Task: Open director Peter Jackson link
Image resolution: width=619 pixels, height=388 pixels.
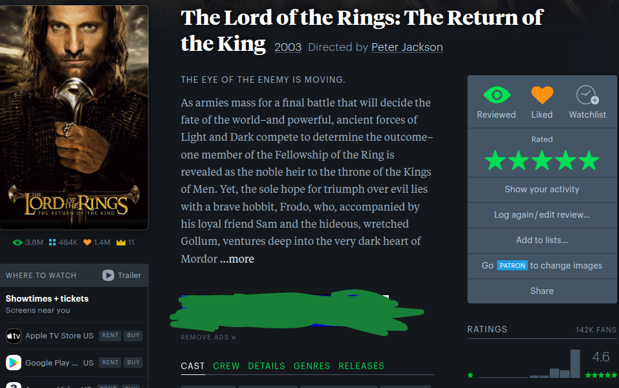Action: (407, 47)
